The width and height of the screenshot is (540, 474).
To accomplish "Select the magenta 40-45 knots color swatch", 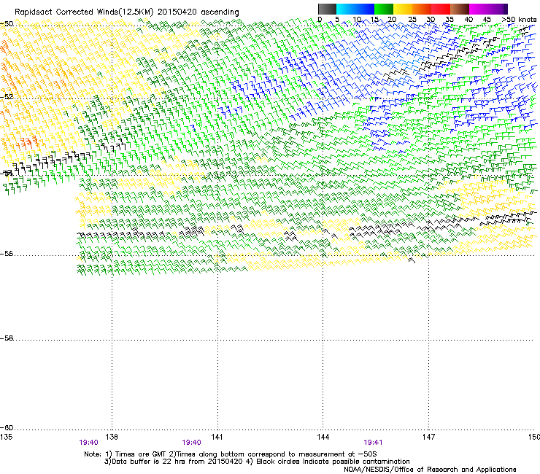I will coord(479,9).
